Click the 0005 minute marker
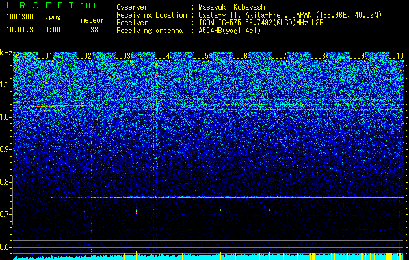 click(x=201, y=56)
